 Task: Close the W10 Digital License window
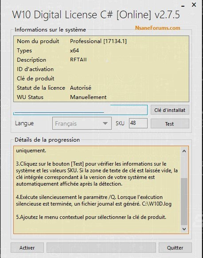[x=194, y=5]
